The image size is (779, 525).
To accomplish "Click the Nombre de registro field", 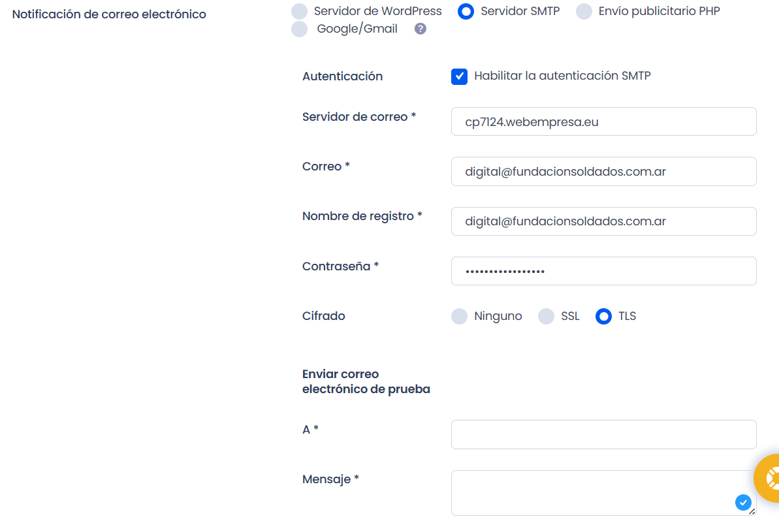I will click(x=603, y=221).
